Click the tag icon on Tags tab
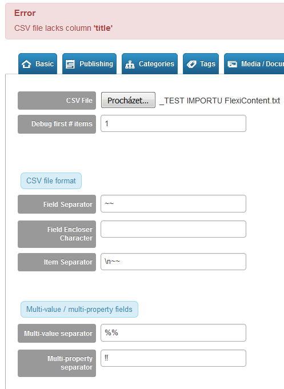Screen dimensions: 284x389 point(191,64)
